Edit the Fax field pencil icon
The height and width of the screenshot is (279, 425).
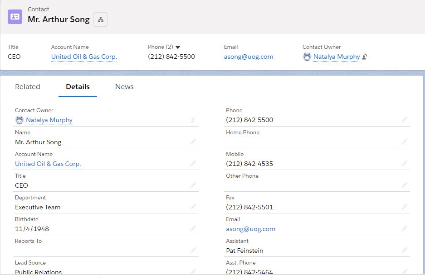(405, 207)
